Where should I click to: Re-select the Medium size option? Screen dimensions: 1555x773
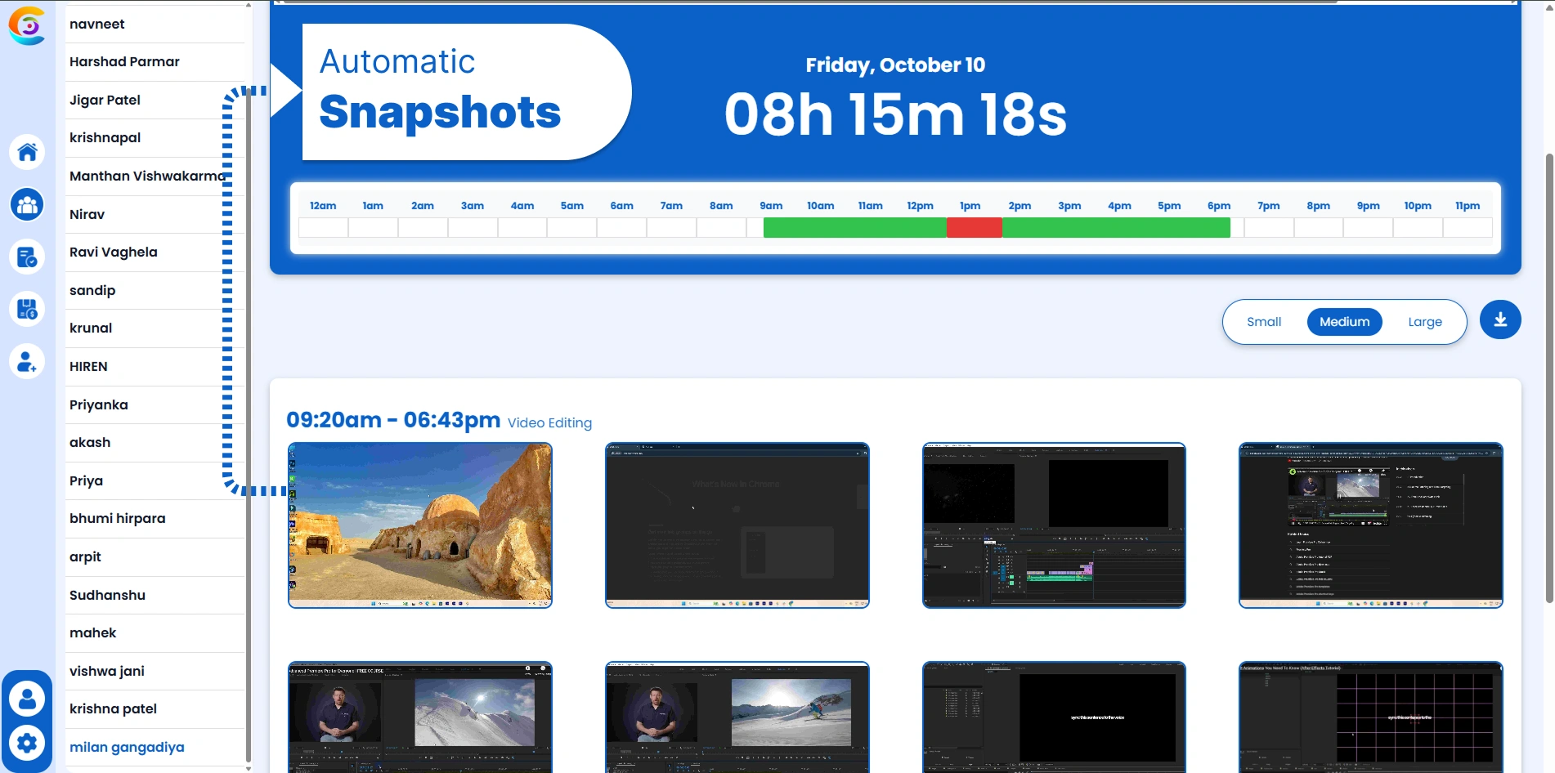coord(1344,321)
